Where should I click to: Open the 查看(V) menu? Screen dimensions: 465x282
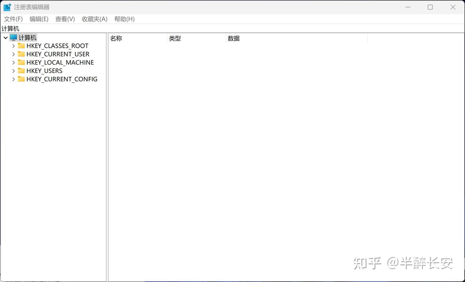(65, 19)
